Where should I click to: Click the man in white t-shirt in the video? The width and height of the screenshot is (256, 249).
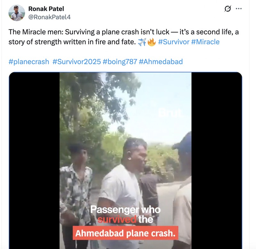click(x=123, y=179)
